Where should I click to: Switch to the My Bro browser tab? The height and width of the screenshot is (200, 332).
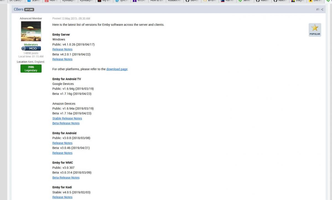pyautogui.click(x=104, y=1)
